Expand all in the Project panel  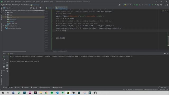click(34, 8)
